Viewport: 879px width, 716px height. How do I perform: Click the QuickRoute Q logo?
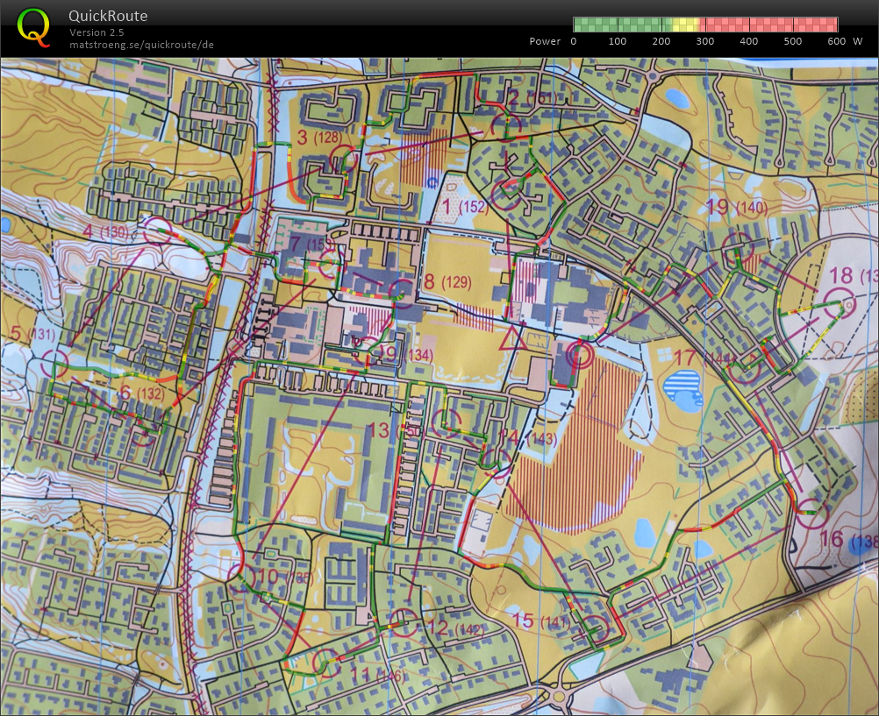(x=34, y=26)
